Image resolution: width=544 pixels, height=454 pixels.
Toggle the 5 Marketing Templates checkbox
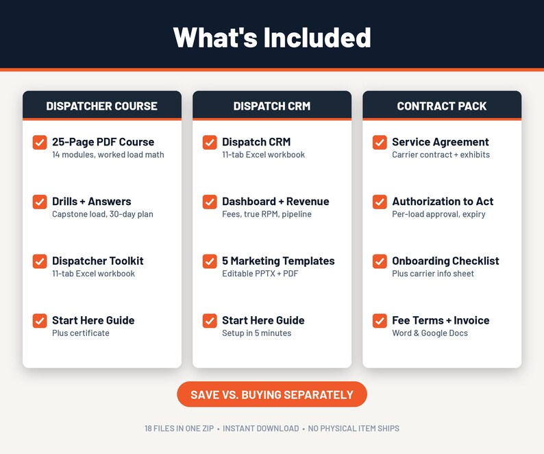coord(210,261)
